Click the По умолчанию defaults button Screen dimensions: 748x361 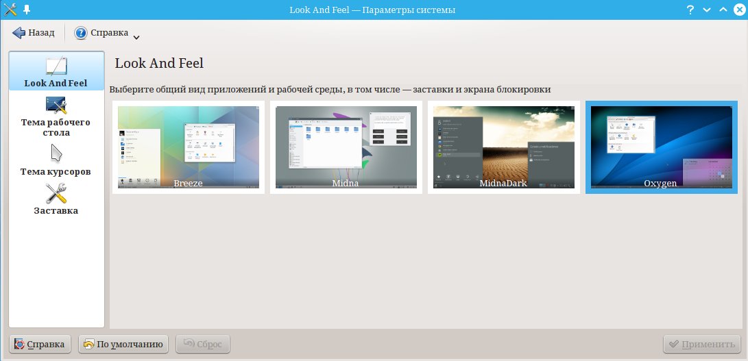coord(123,344)
